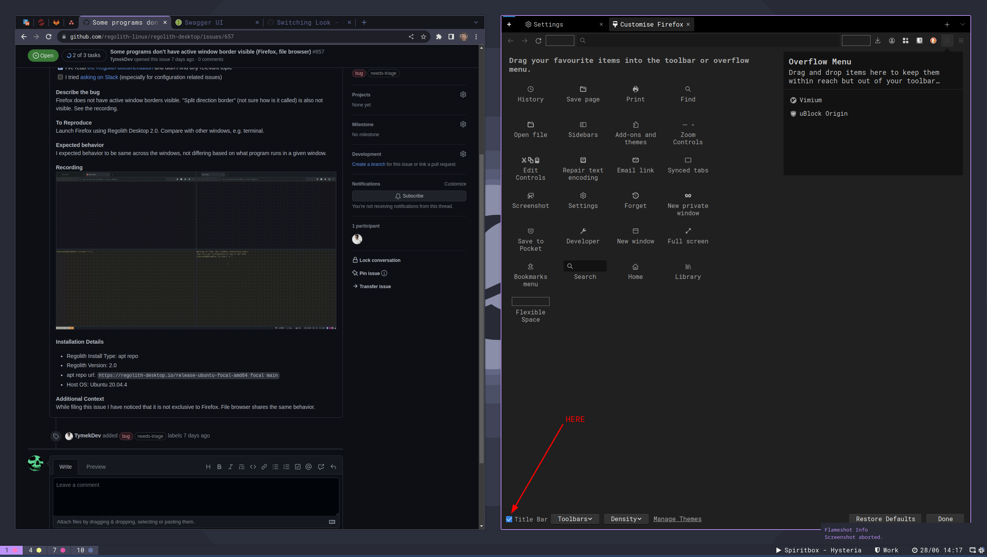This screenshot has width=987, height=557.
Task: Toggle bold formatting in the comment toolbar
Action: point(219,467)
